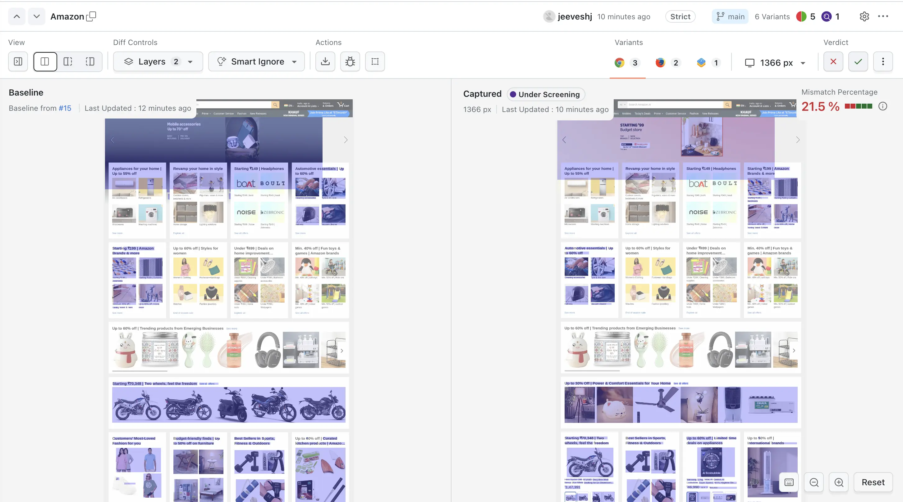This screenshot has width=903, height=502.
Task: Click the zoom in magnifier icon
Action: (x=839, y=482)
